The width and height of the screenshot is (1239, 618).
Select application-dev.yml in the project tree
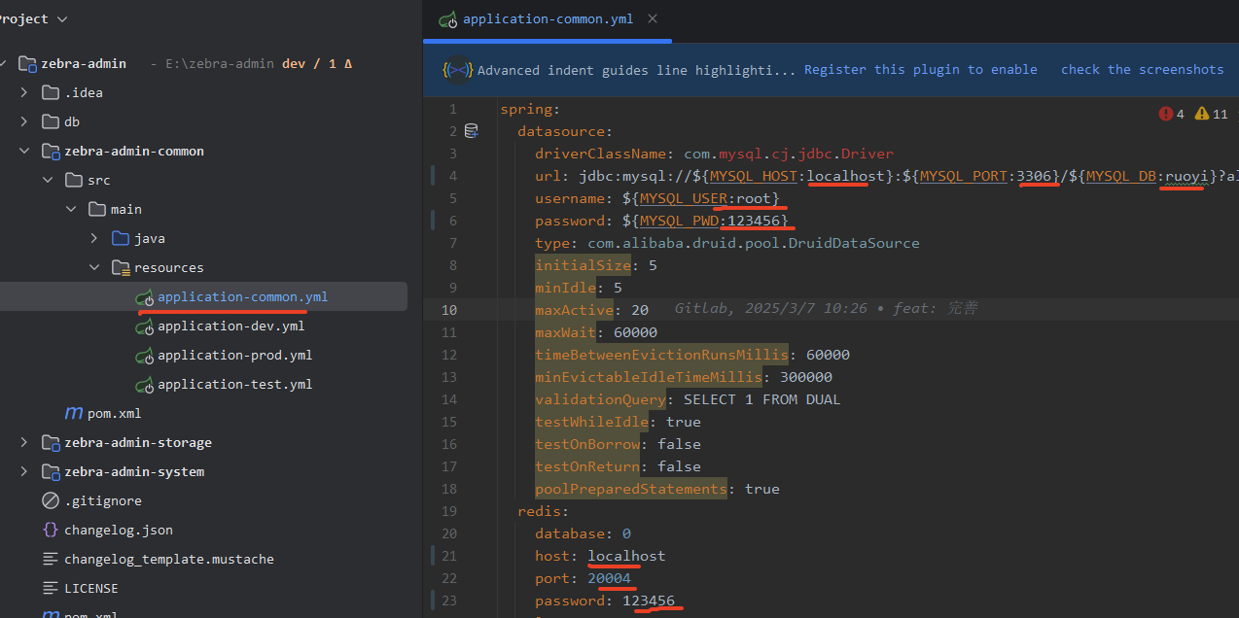(x=230, y=326)
